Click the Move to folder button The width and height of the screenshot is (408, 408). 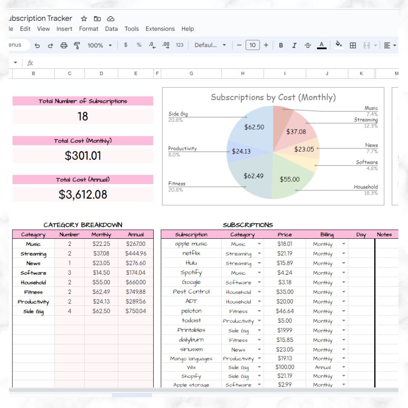pos(97,19)
